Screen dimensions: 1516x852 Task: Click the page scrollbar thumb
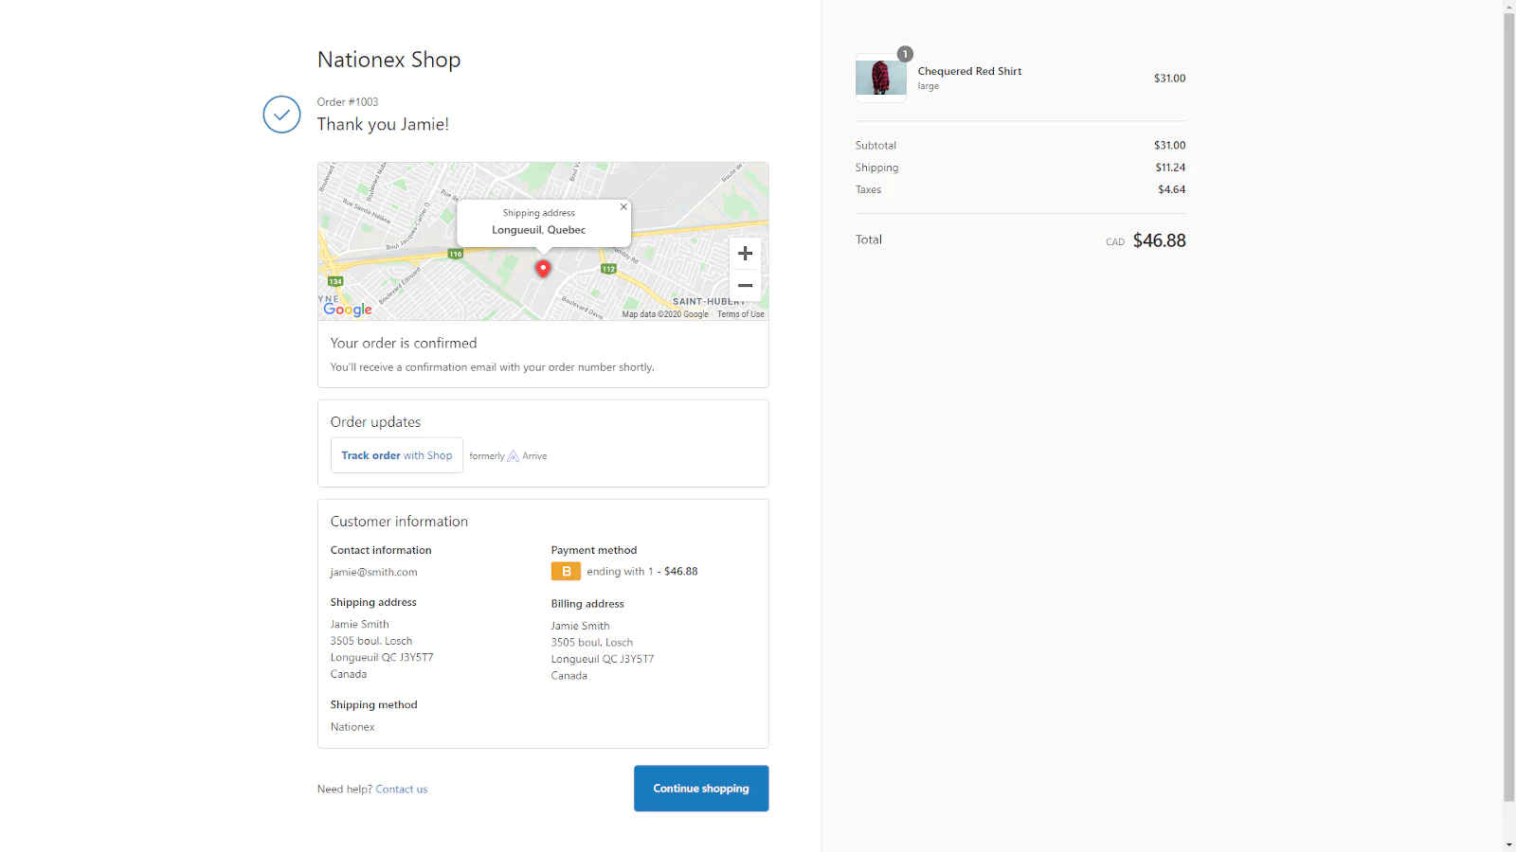(x=1509, y=407)
